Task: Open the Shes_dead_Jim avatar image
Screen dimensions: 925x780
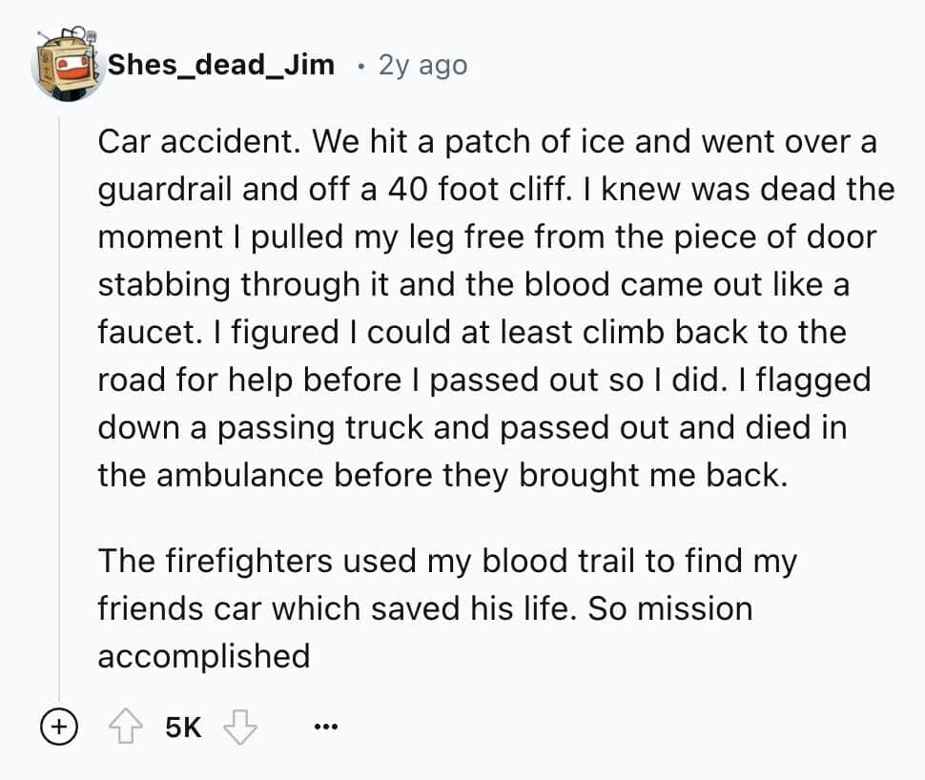Action: click(x=67, y=67)
